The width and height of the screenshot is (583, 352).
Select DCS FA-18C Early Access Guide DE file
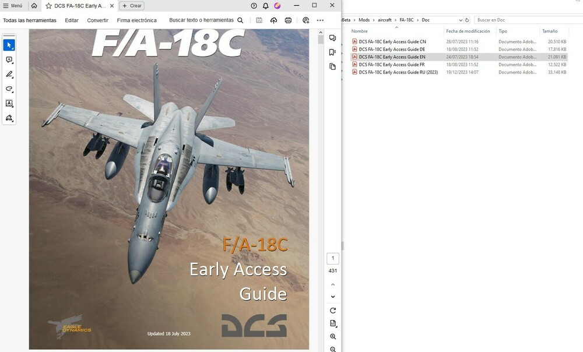point(392,49)
